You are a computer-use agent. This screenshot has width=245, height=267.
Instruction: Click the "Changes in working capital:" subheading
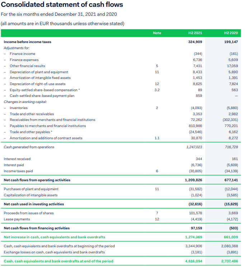25,102
